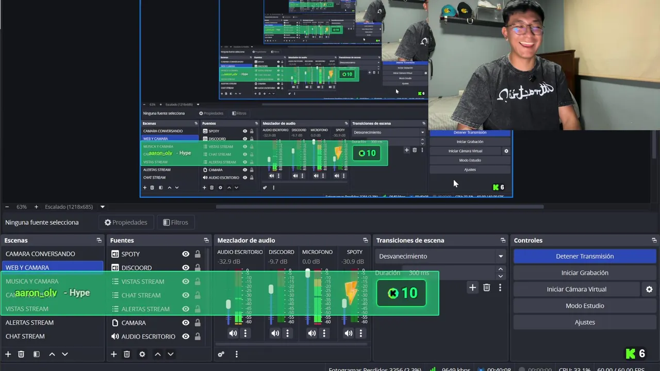660x371 pixels.
Task: Increase the transition Duración value
Action: tap(500, 269)
